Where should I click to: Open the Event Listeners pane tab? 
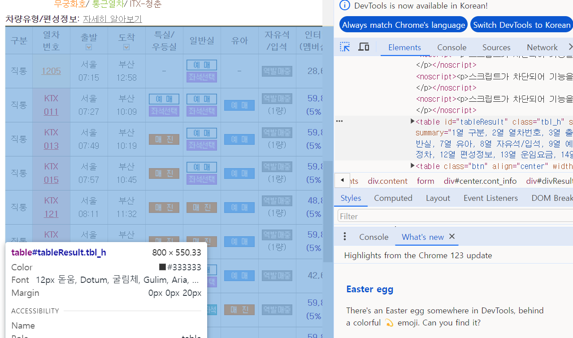pos(491,198)
